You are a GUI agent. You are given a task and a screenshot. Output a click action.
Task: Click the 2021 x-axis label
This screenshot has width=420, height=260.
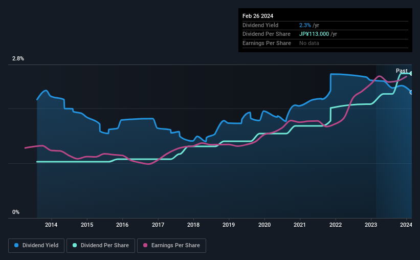[300, 225]
